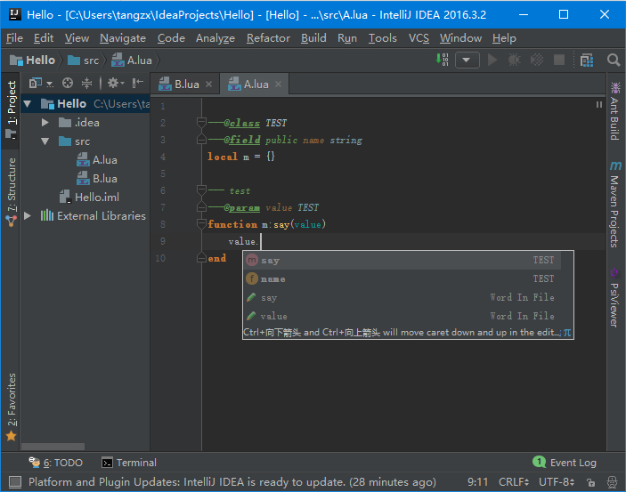Open the run configuration dropdown
Viewport: 626px width, 492px height.
click(x=467, y=60)
